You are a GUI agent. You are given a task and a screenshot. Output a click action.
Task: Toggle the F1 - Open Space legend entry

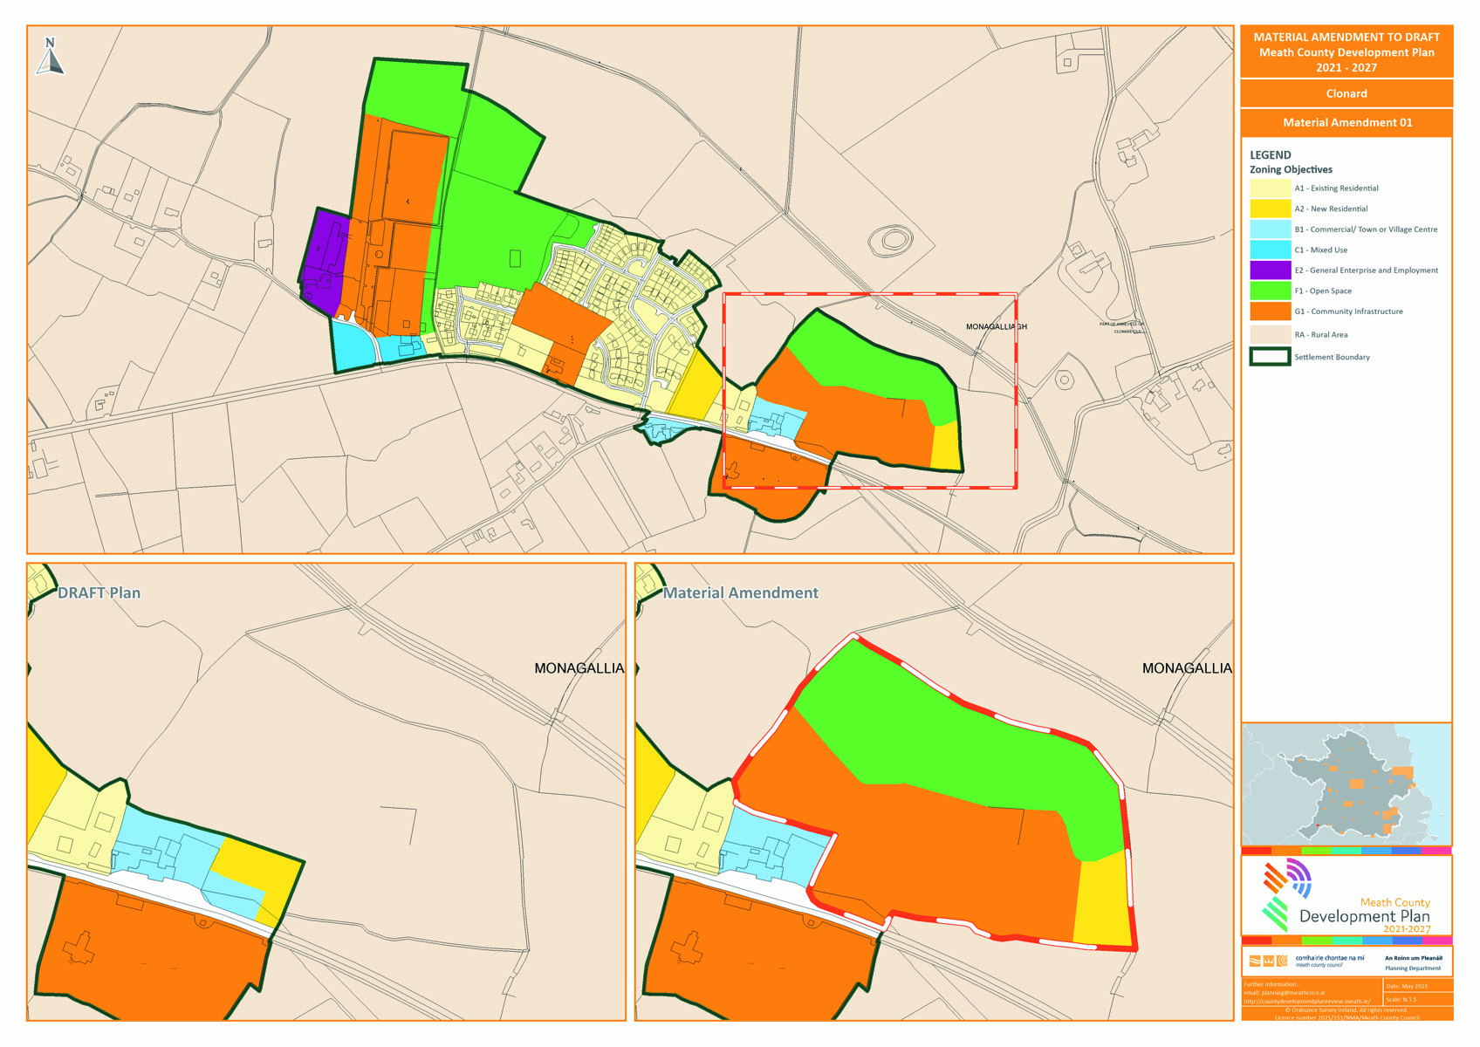1323,291
